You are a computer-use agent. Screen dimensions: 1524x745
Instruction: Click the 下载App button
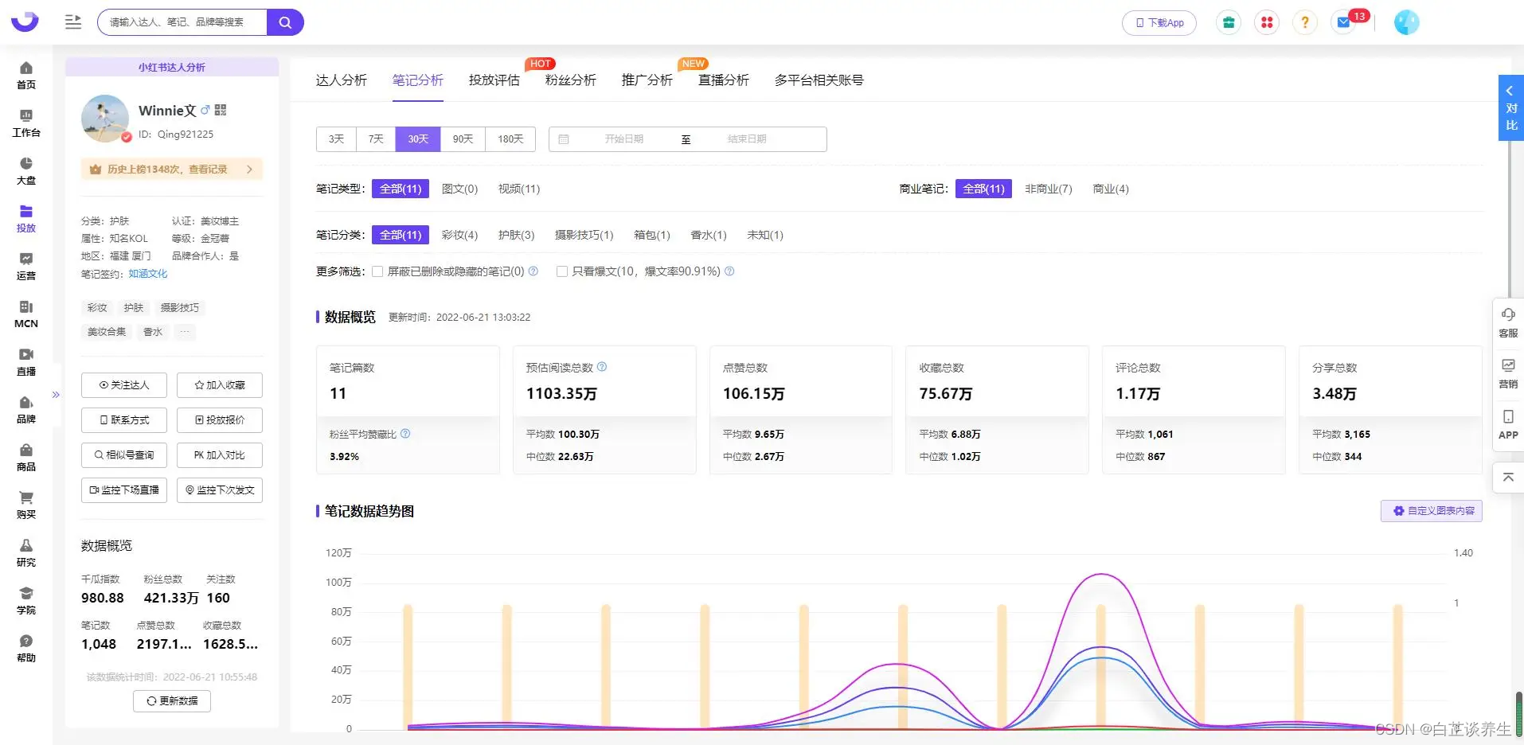click(1159, 22)
